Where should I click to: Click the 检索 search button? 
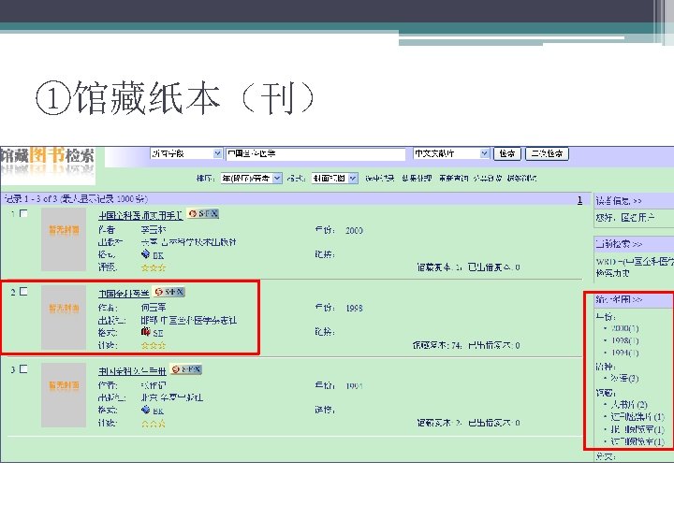[507, 153]
